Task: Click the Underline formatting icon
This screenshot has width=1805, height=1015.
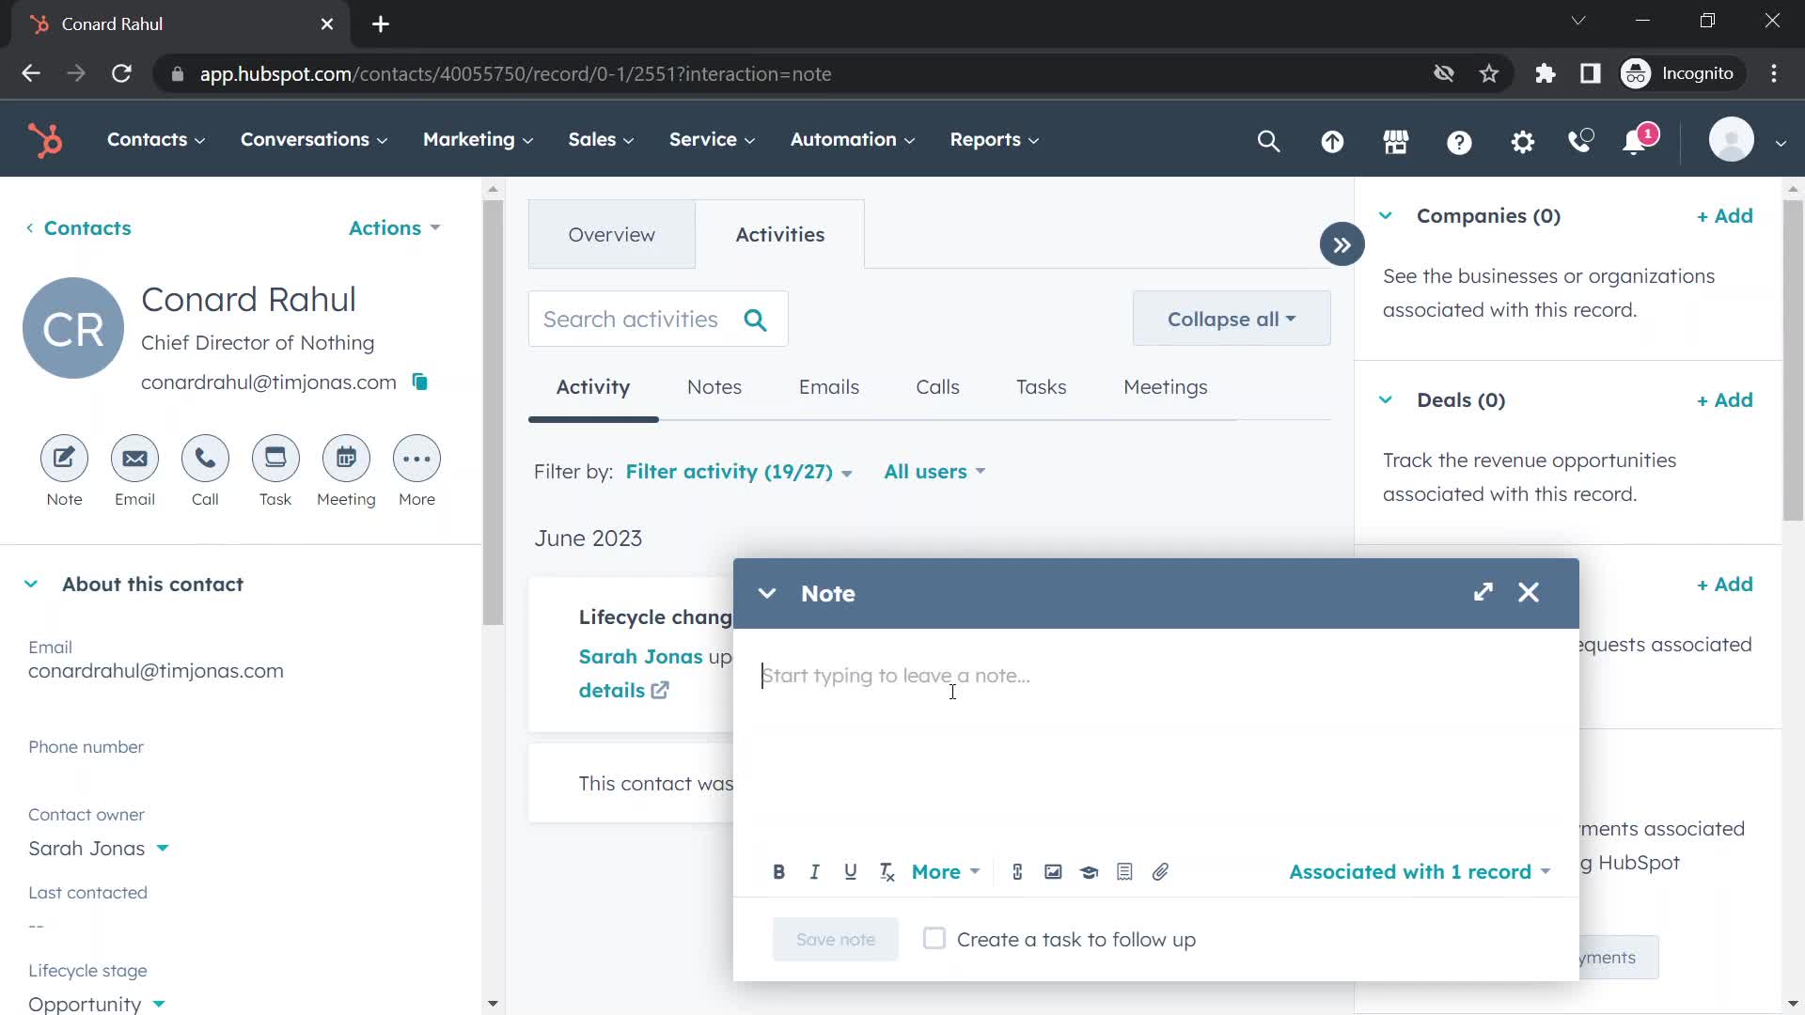Action: tap(851, 871)
